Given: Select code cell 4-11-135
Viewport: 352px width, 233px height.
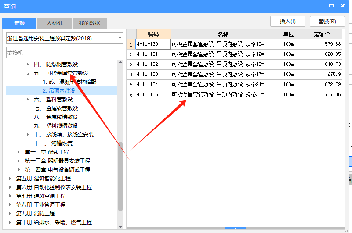Looking at the screenshot, I should [153, 95].
